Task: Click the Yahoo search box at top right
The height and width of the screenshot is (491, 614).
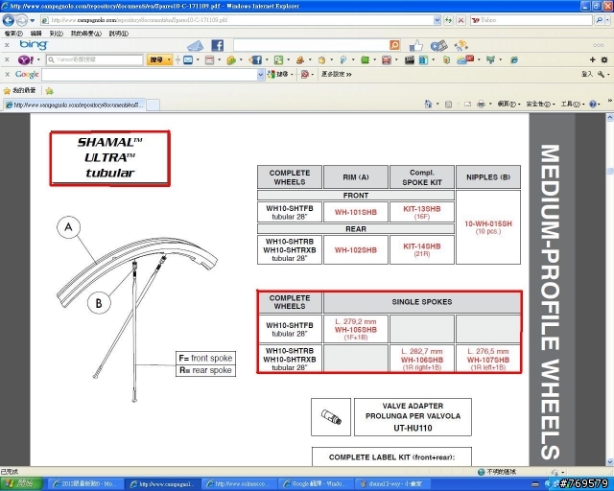Action: 531,20
